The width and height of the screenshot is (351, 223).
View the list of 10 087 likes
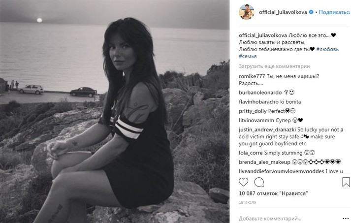[273, 193]
